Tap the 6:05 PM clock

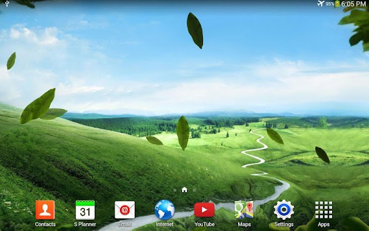[354, 4]
